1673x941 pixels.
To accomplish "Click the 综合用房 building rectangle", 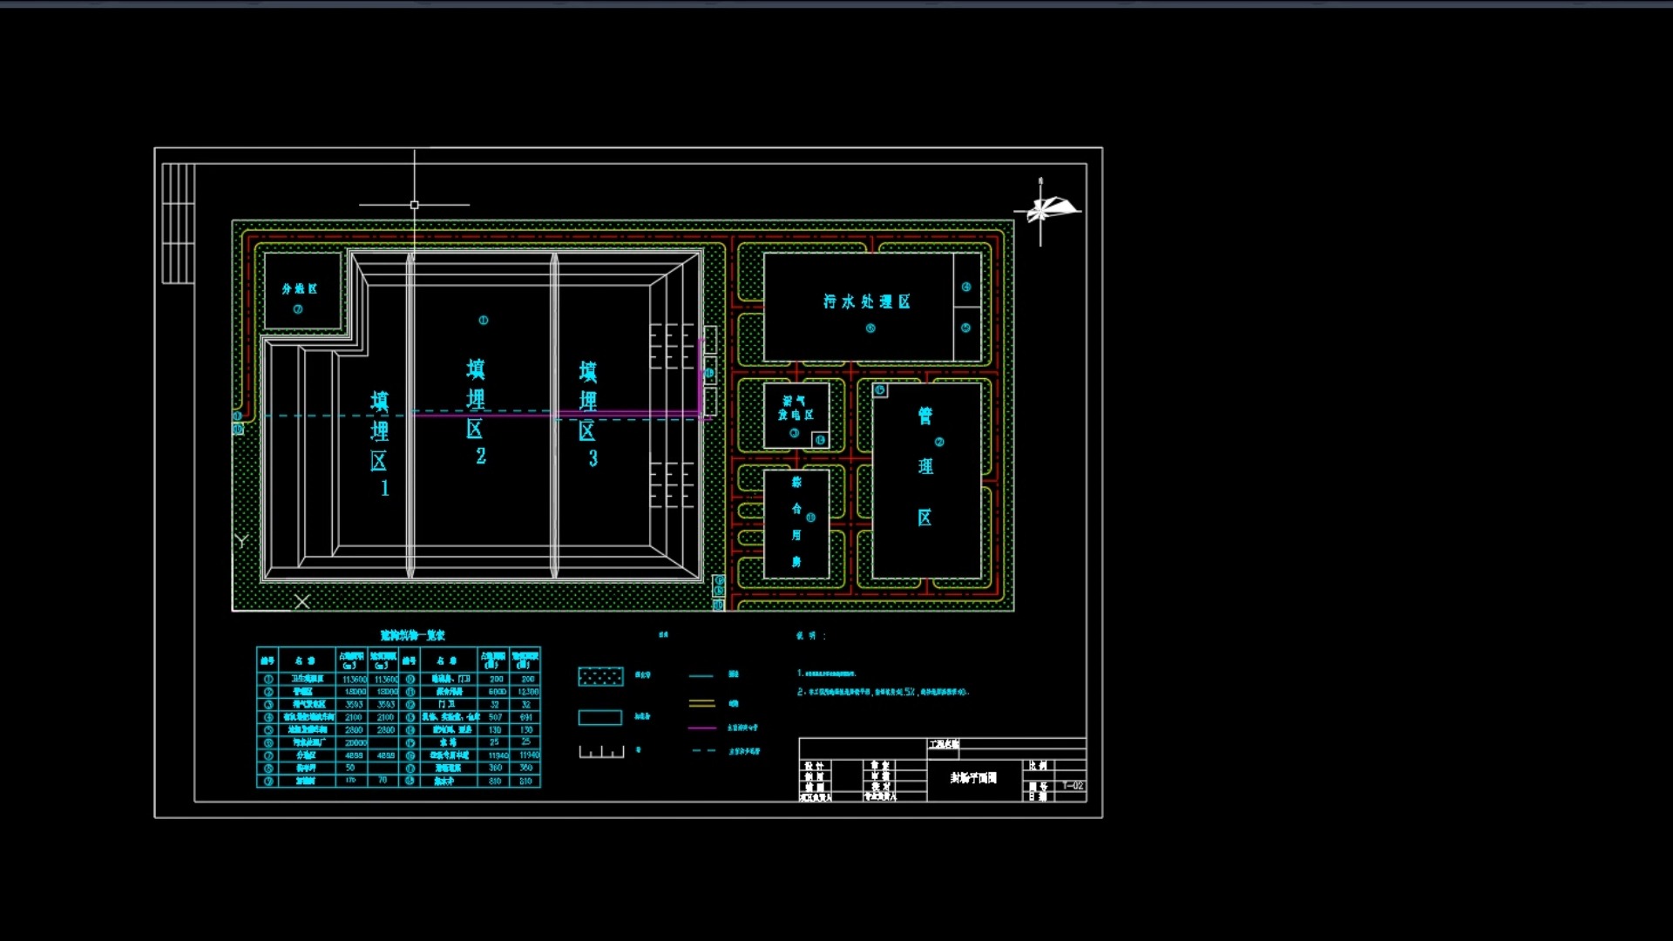I will [796, 523].
